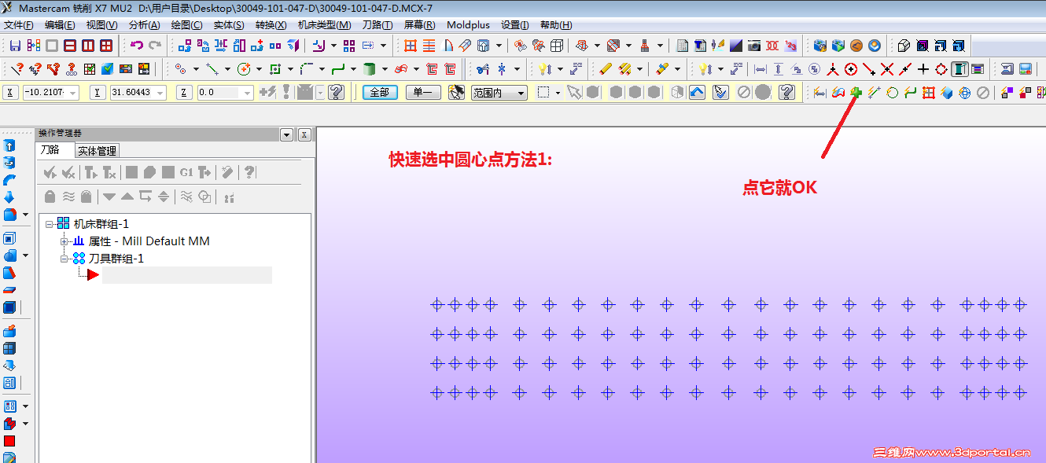
Task: Open the 转换(X) menu
Action: pos(271,25)
